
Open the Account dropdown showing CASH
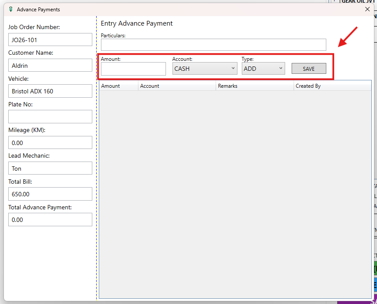[x=205, y=69]
